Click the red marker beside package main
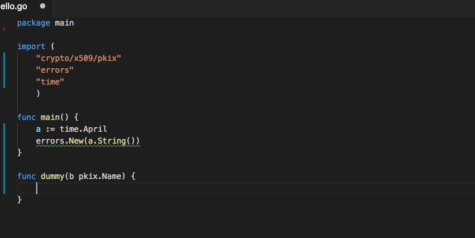The height and width of the screenshot is (238, 475). pos(5,29)
